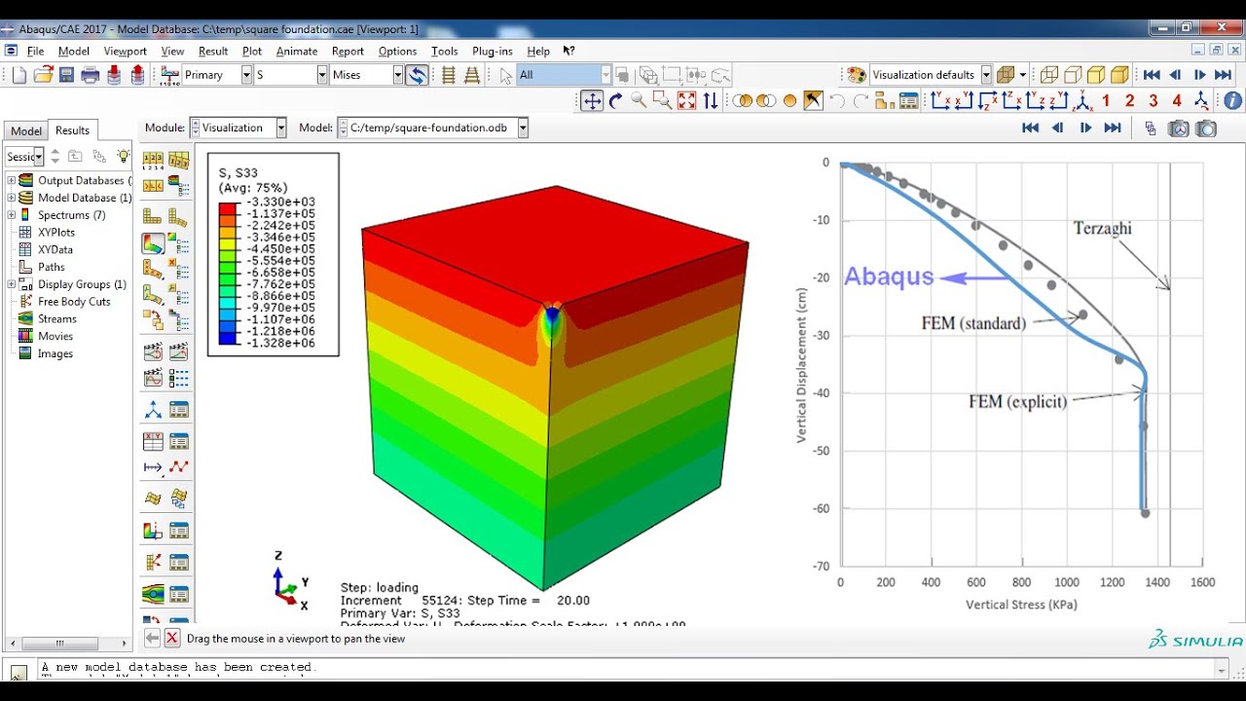Skip to last frame in animation controls

[x=1224, y=75]
